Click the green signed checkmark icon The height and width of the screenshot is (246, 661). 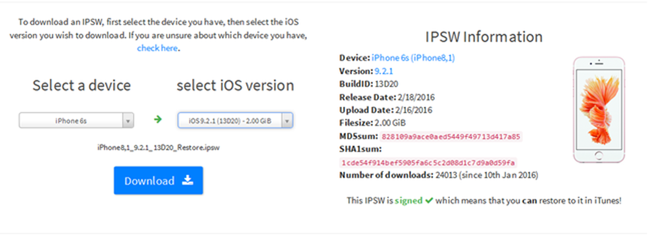coord(429,200)
